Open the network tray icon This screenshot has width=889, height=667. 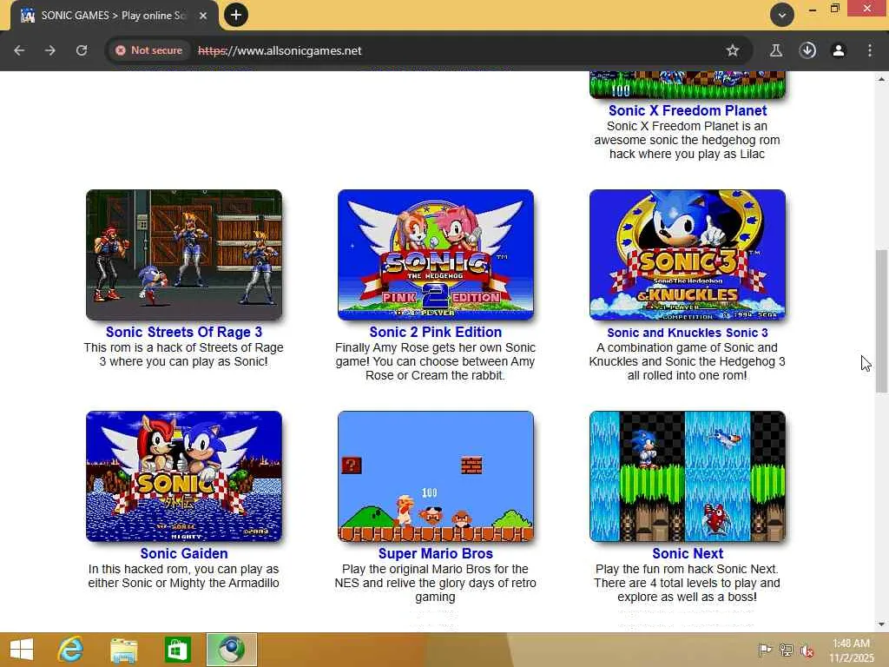click(x=786, y=650)
